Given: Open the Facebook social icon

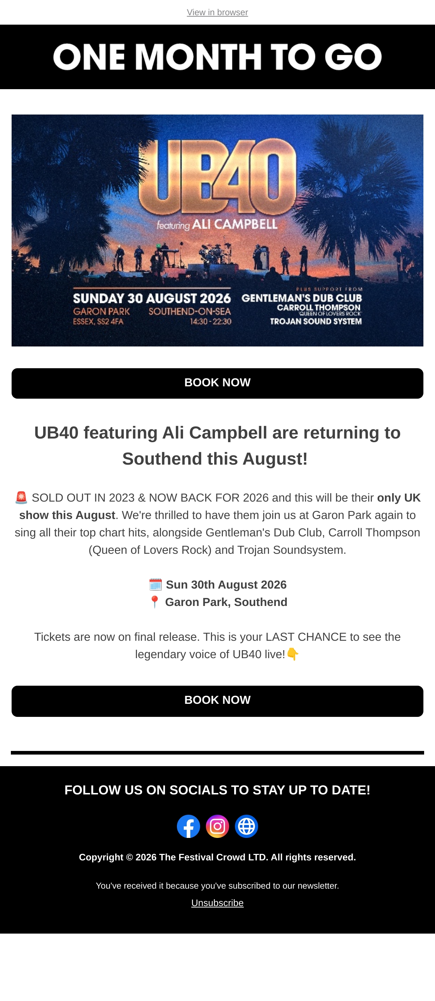Looking at the screenshot, I should pos(188,826).
